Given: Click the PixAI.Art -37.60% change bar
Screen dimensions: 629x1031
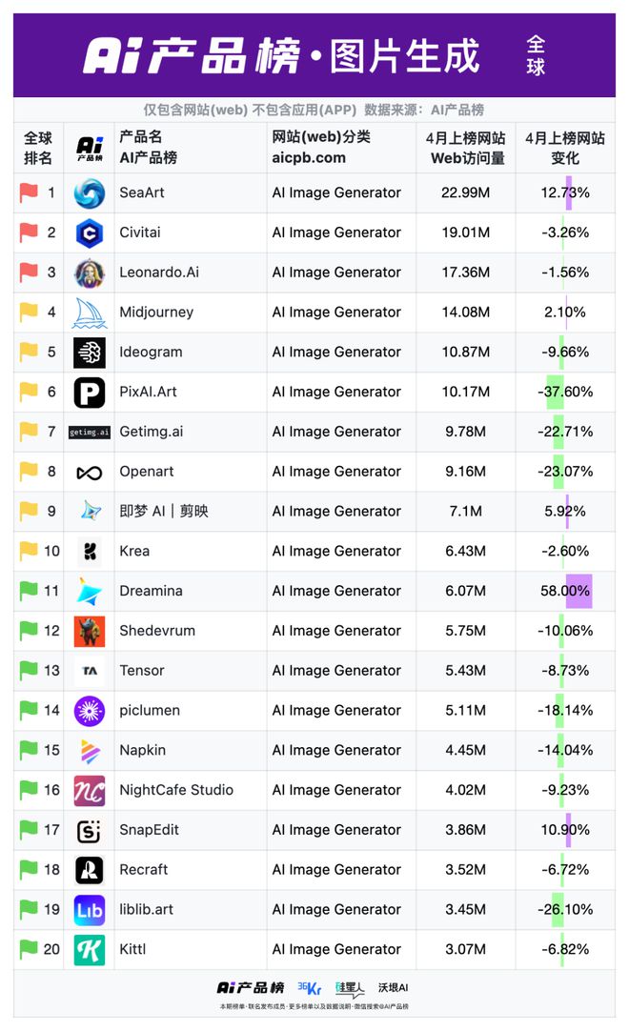Looking at the screenshot, I should click(556, 393).
